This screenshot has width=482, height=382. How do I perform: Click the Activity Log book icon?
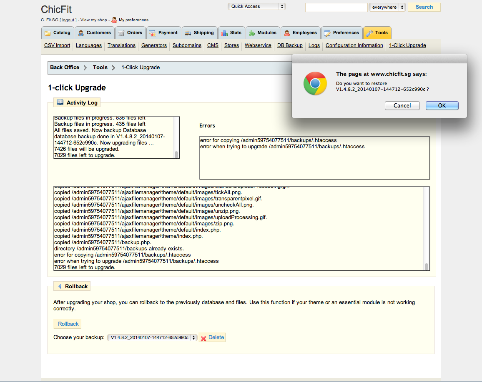[60, 102]
